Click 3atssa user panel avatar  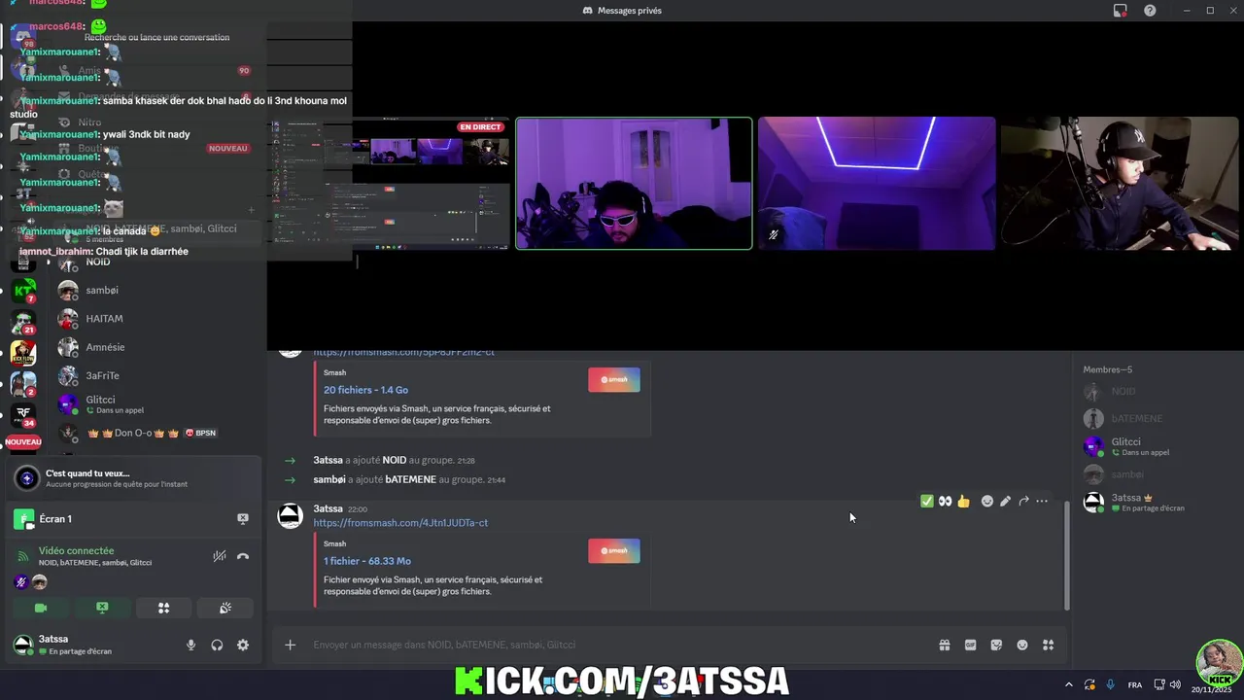(x=23, y=645)
